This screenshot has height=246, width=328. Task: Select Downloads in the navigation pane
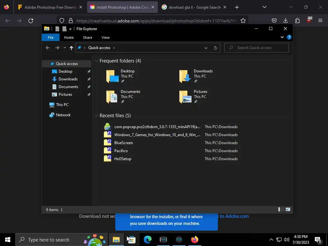tap(68, 79)
